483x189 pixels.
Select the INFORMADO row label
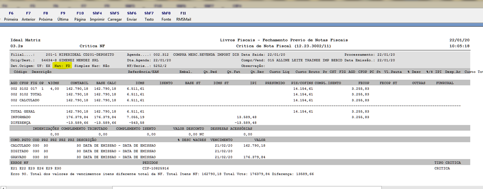[x=21, y=117]
